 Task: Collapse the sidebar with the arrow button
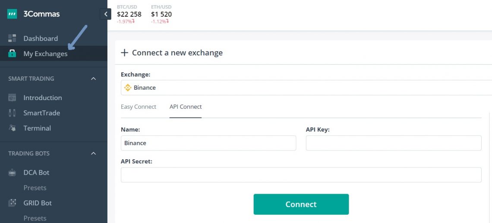tap(105, 14)
